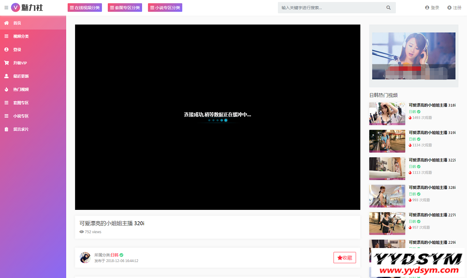Open the 在线视频分类 dropdown
467x278 pixels.
[x=85, y=8]
